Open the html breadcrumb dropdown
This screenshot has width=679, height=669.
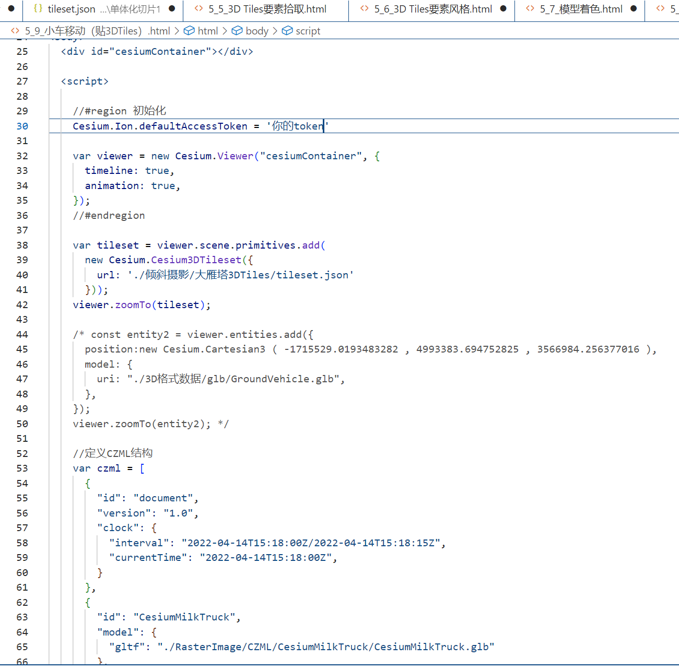pos(208,31)
